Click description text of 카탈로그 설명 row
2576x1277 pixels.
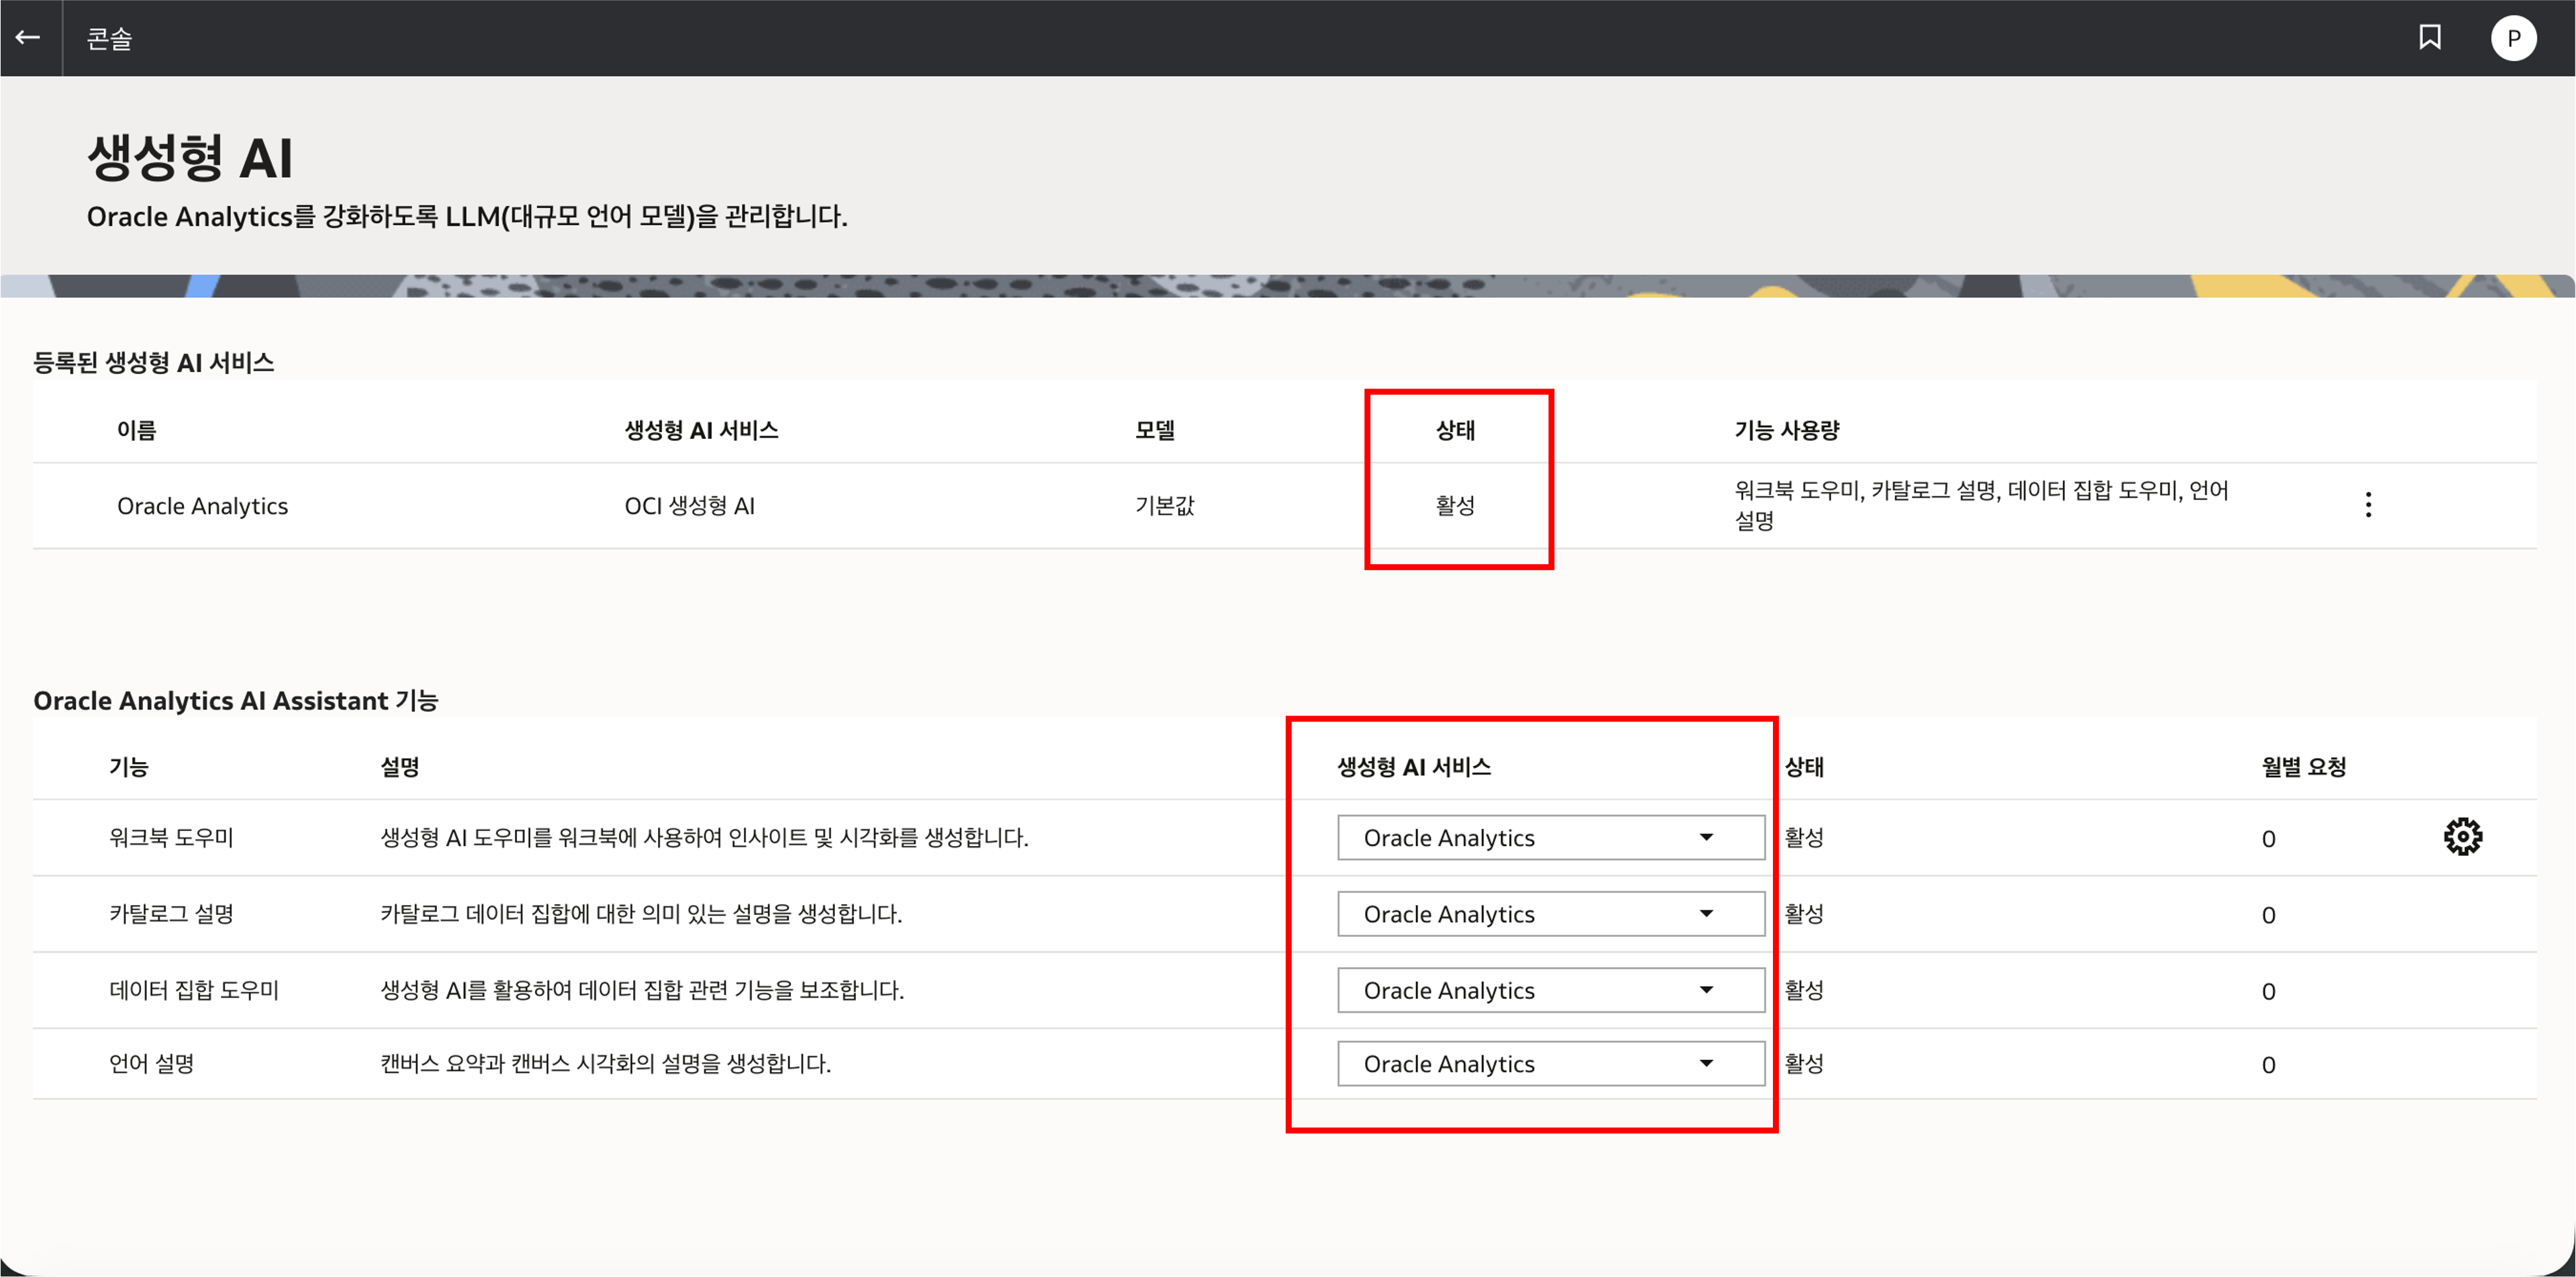pos(641,914)
